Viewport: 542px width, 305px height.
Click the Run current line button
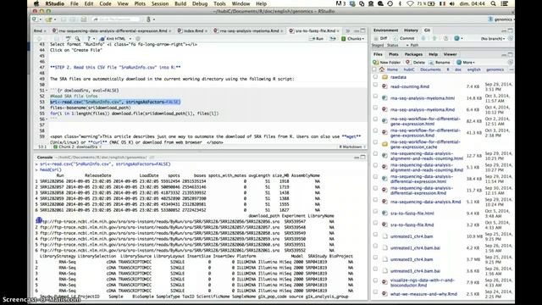(316, 39)
